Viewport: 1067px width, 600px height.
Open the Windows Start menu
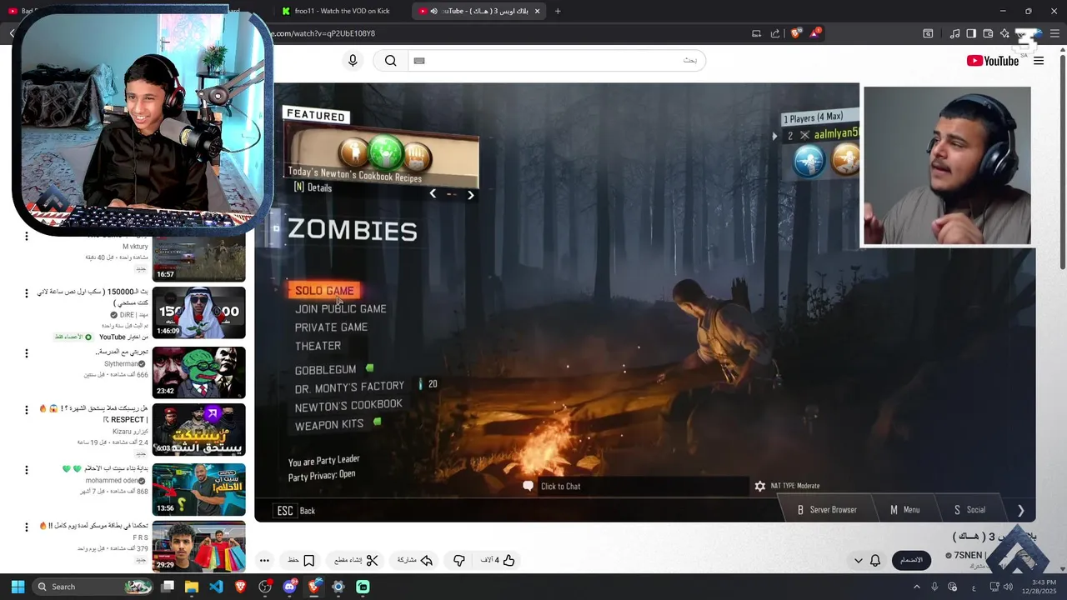pyautogui.click(x=18, y=587)
